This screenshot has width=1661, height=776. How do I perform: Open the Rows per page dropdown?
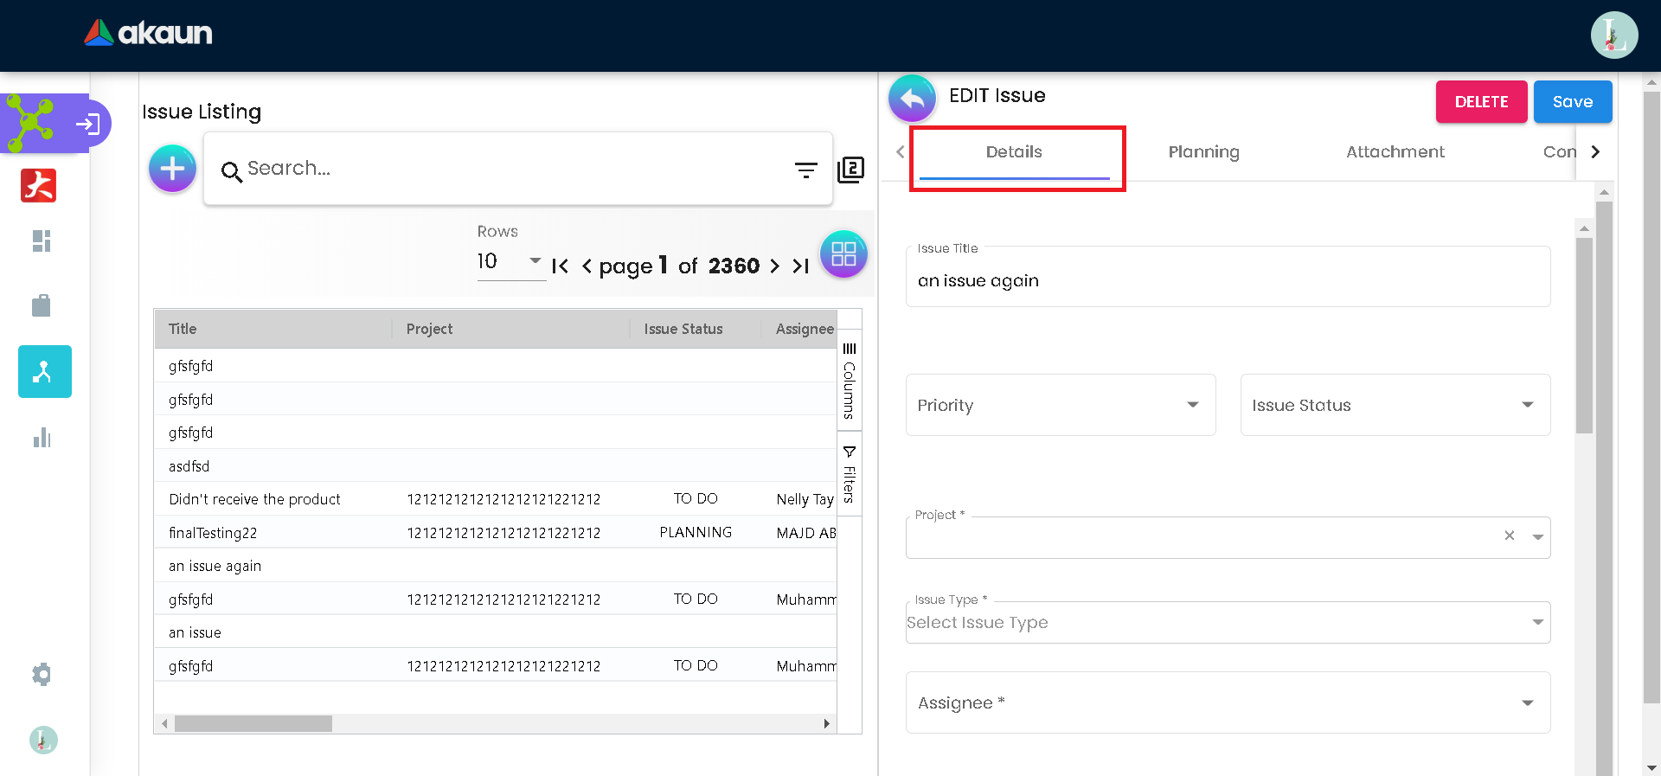tap(511, 261)
